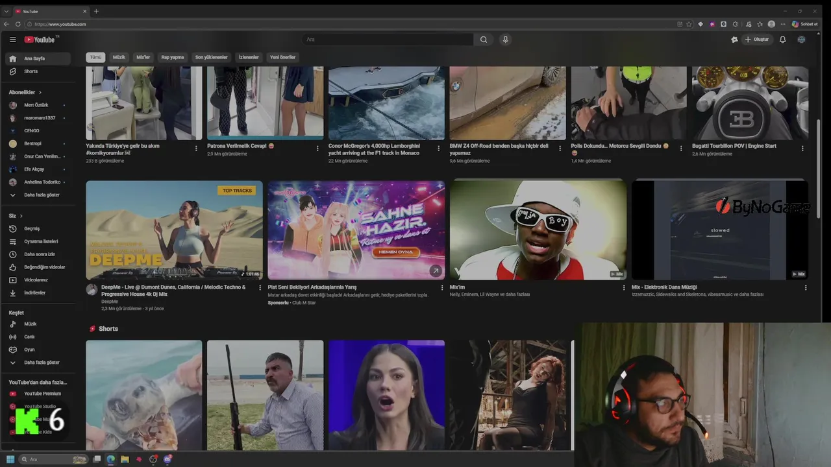The height and width of the screenshot is (467, 831).
Task: Open maromaro1337 channel subscription
Action: pos(39,118)
